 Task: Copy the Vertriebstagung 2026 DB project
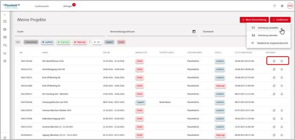pyautogui.click(x=274, y=69)
